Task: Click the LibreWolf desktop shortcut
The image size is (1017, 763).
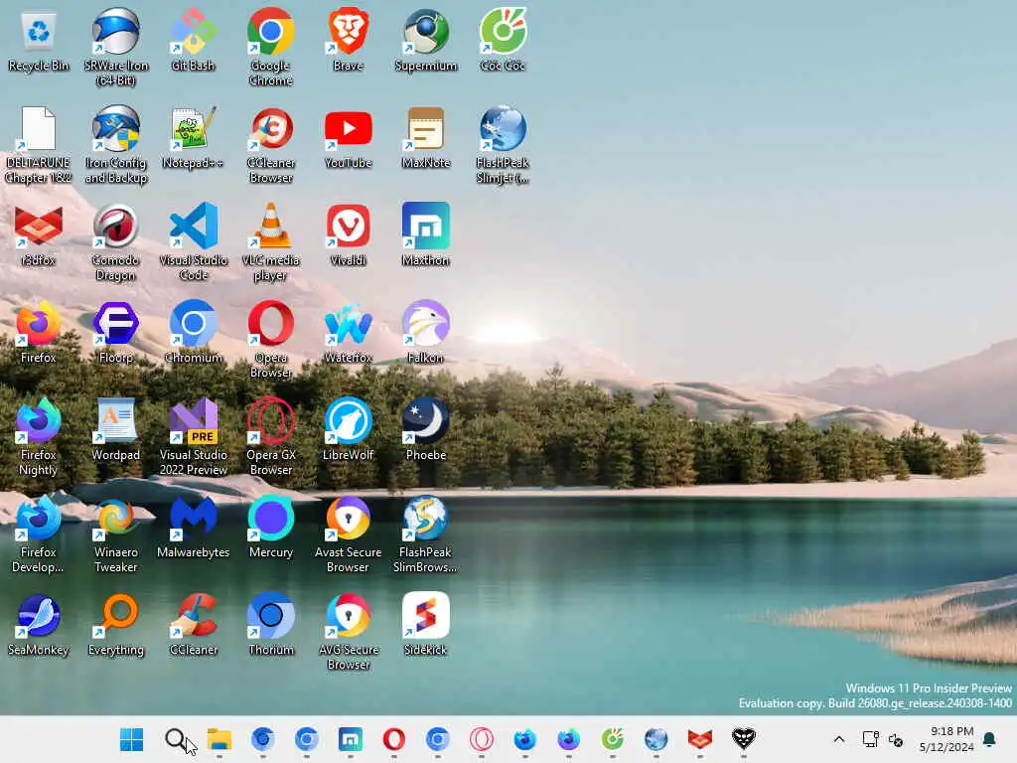Action: coord(349,429)
